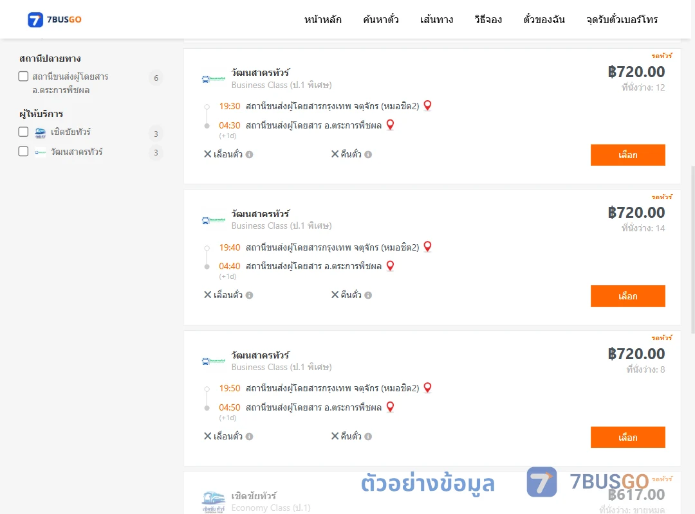Click เลื่อนตั๋ว label on 19:30 trip
The image size is (695, 514).
[x=228, y=154]
